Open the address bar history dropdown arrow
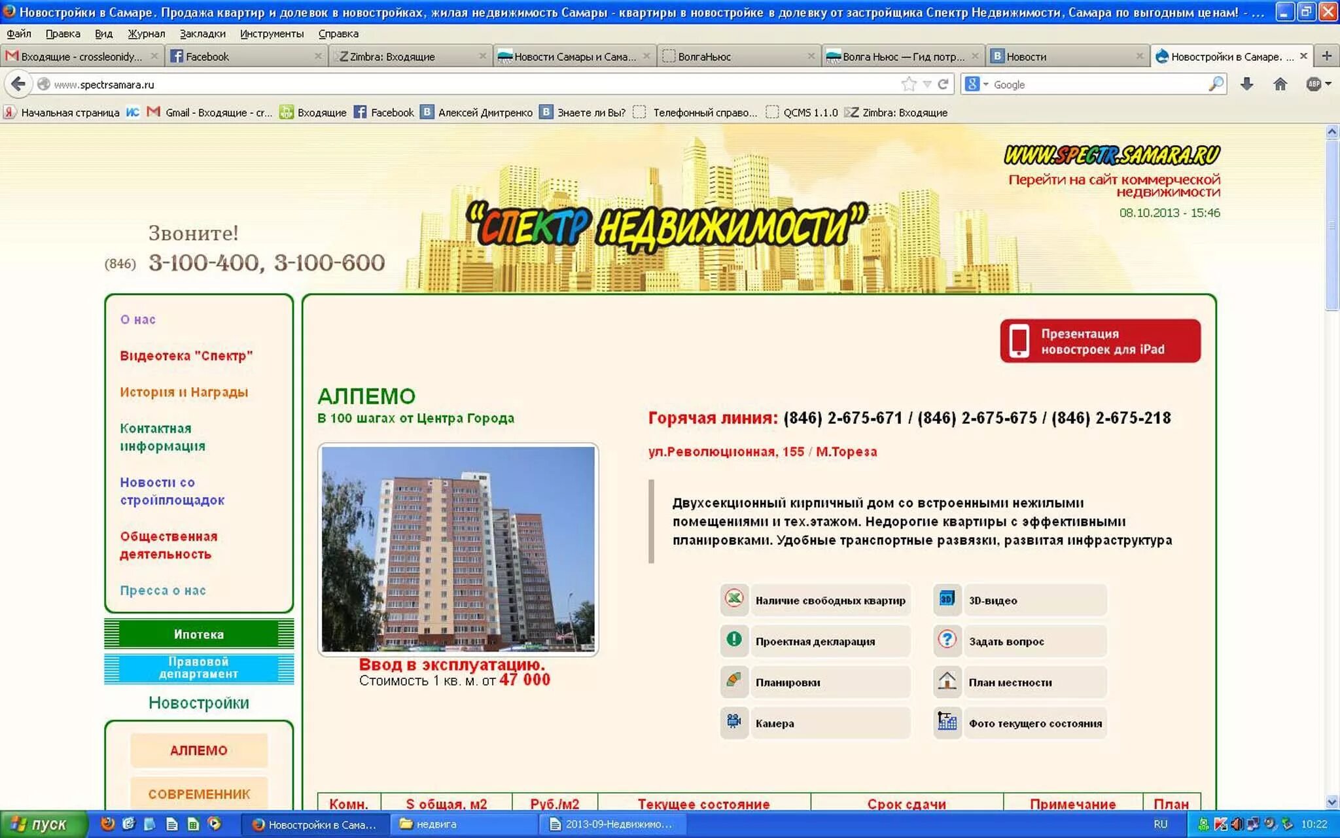1340x838 pixels. pos(926,84)
